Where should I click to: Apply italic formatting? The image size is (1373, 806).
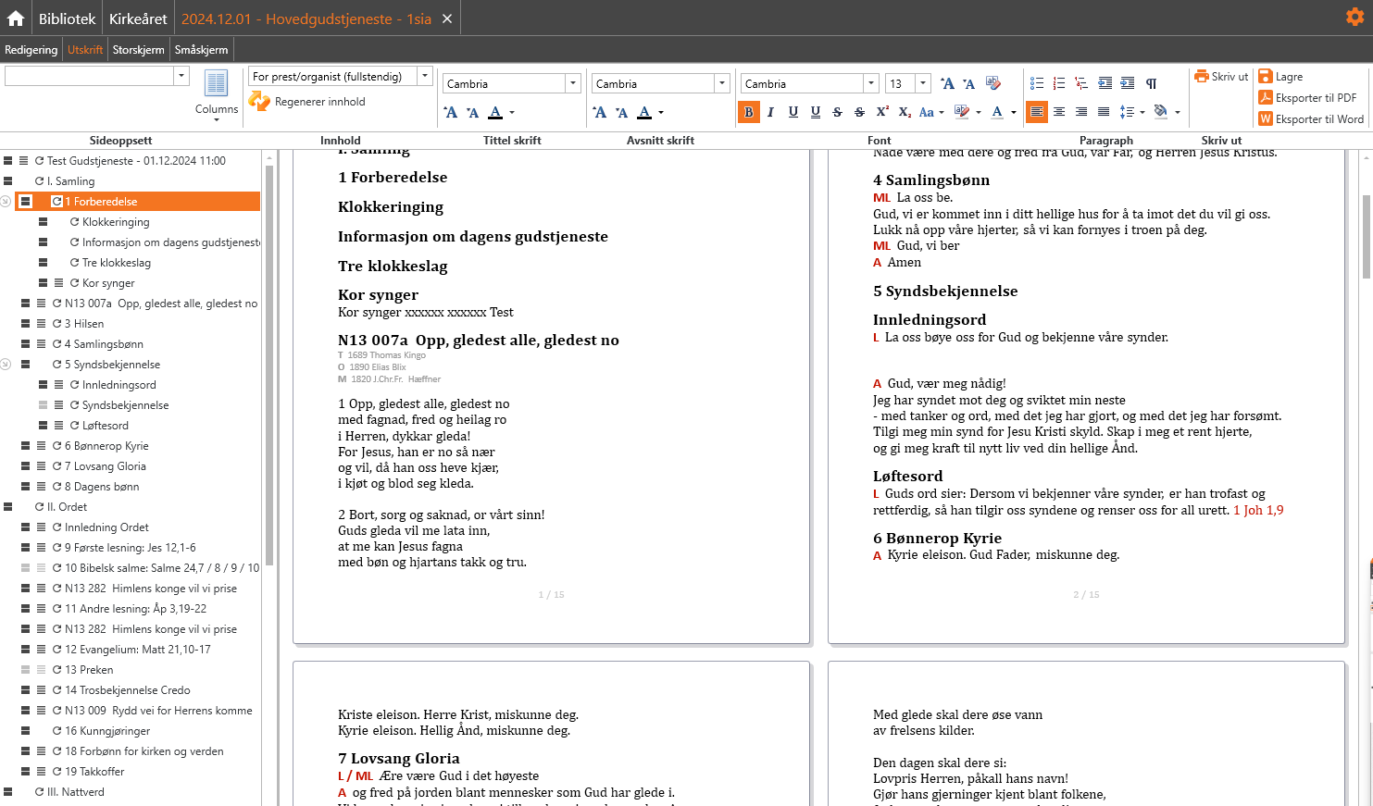770,112
